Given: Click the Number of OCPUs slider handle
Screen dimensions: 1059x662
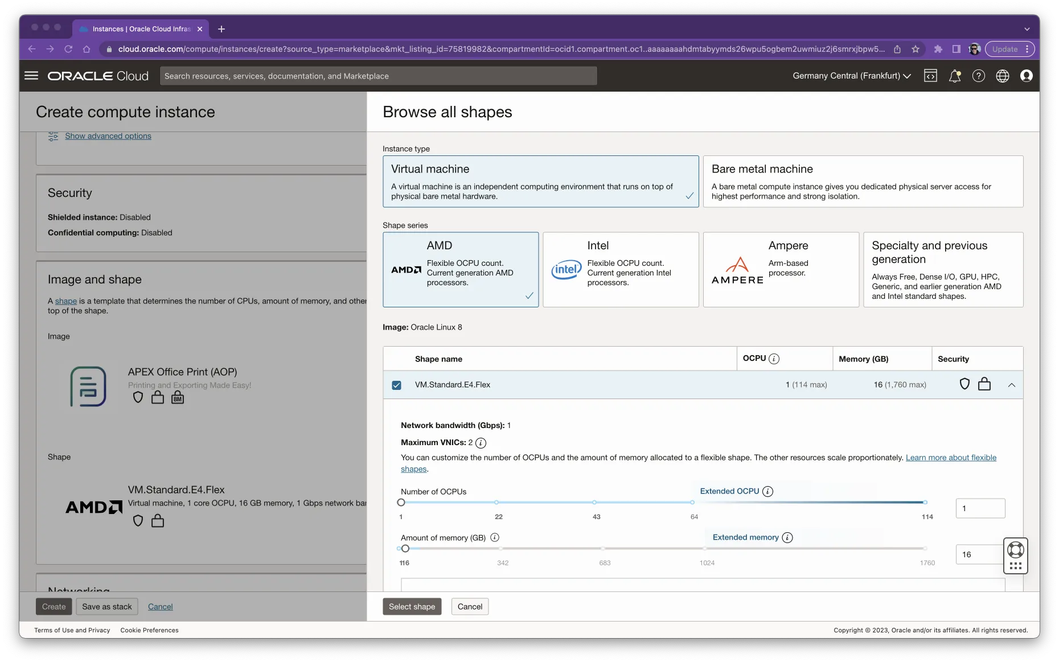Looking at the screenshot, I should click(401, 503).
